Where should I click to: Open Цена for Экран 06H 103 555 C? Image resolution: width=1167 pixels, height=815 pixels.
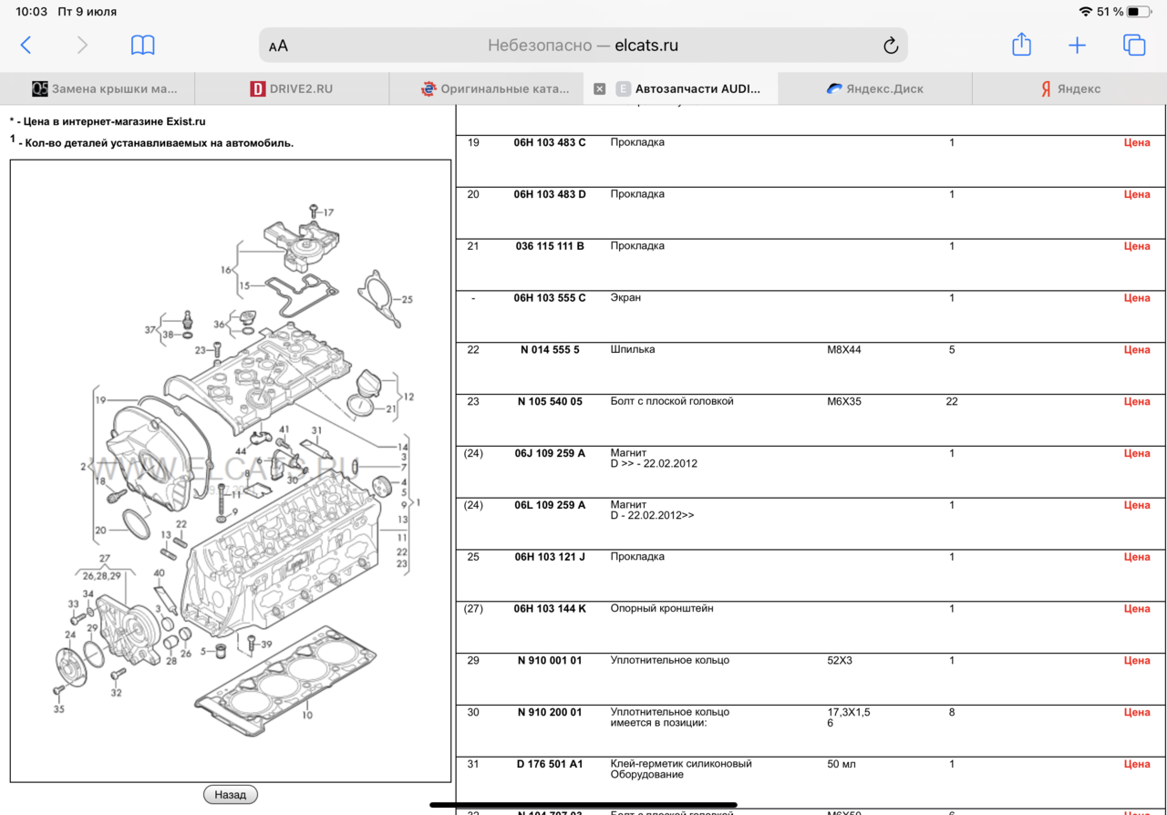pyautogui.click(x=1136, y=298)
